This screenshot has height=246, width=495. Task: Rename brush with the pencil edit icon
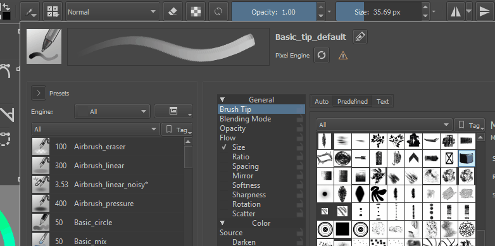click(x=360, y=37)
